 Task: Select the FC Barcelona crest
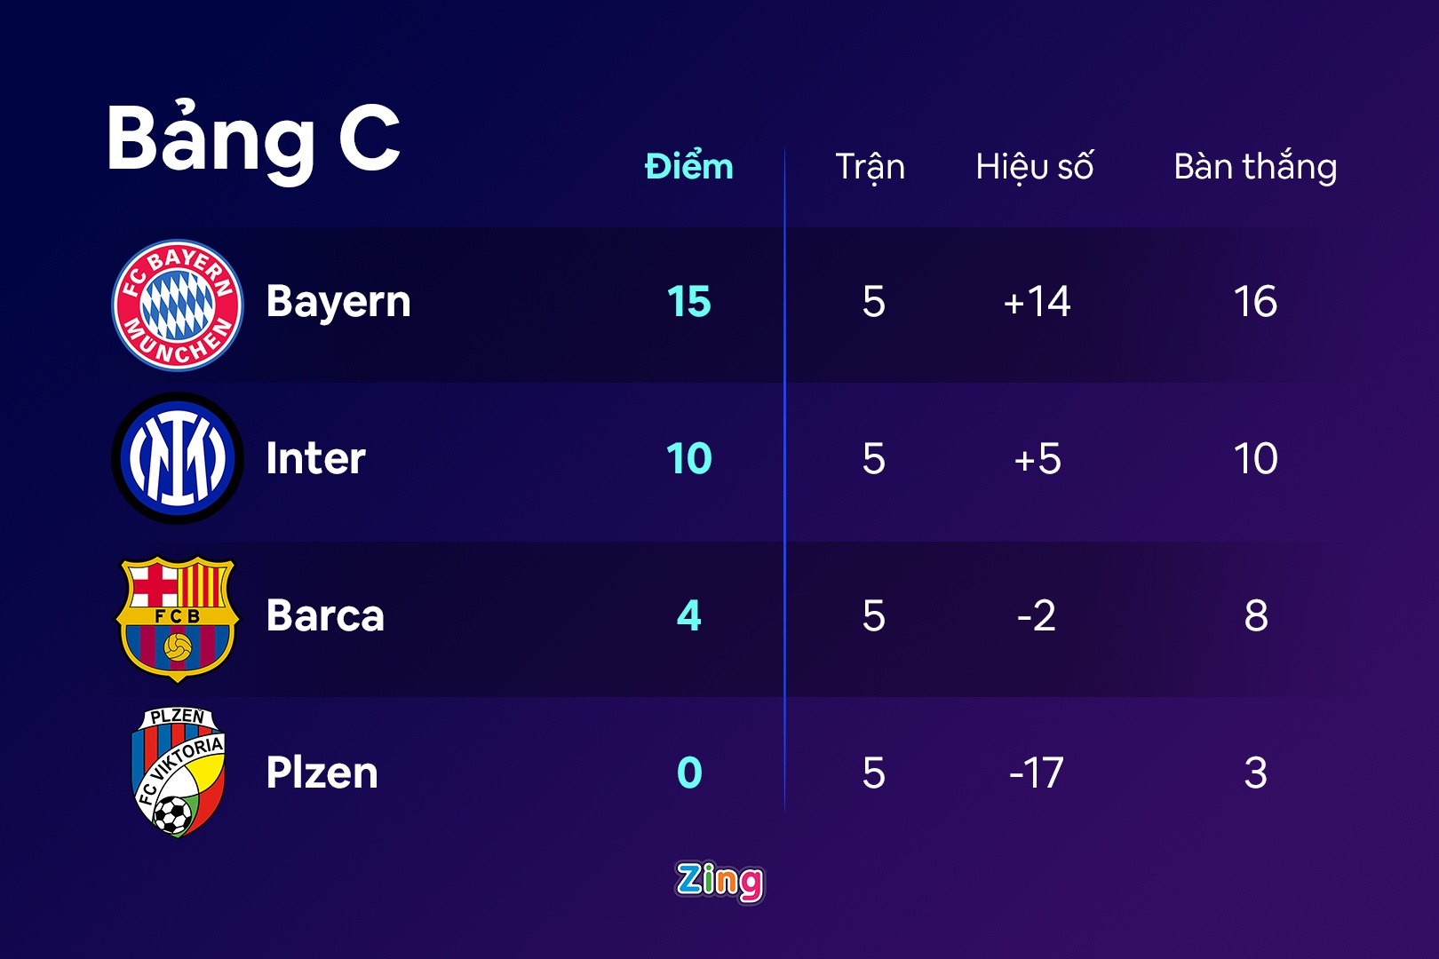click(178, 618)
